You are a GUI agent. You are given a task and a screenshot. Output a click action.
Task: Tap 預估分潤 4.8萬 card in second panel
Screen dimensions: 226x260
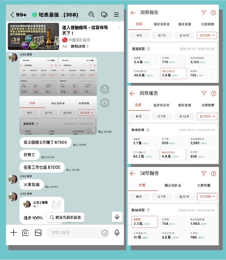pos(173,154)
